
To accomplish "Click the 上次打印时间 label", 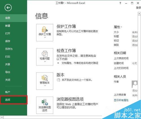I will 121,68.
